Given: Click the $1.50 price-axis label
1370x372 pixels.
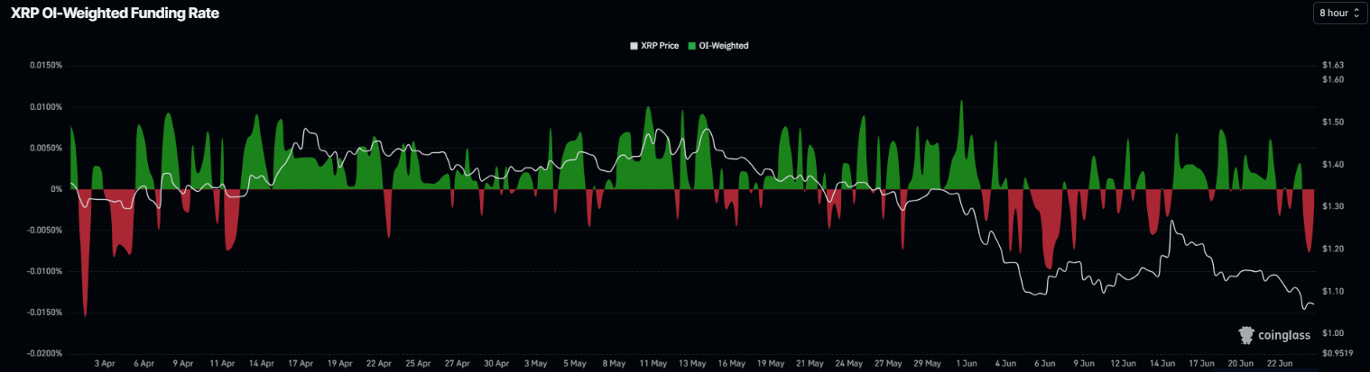Looking at the screenshot, I should [x=1332, y=122].
